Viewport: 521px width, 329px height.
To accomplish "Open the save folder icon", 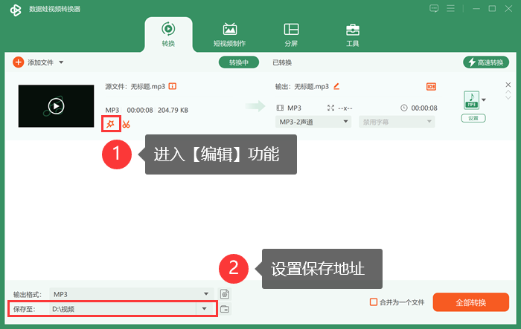I will (225, 309).
